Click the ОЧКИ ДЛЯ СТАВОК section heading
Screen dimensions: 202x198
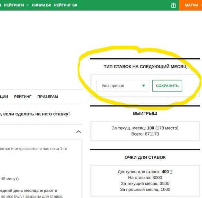tap(145, 157)
